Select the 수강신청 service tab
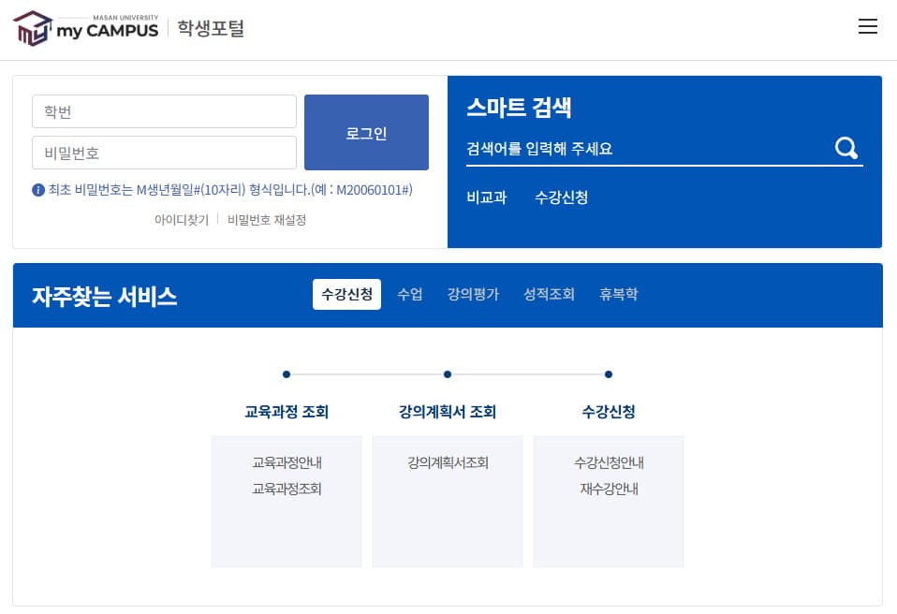The image size is (897, 614). pos(346,294)
